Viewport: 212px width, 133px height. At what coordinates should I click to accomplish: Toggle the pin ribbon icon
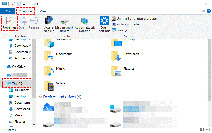click(x=203, y=11)
